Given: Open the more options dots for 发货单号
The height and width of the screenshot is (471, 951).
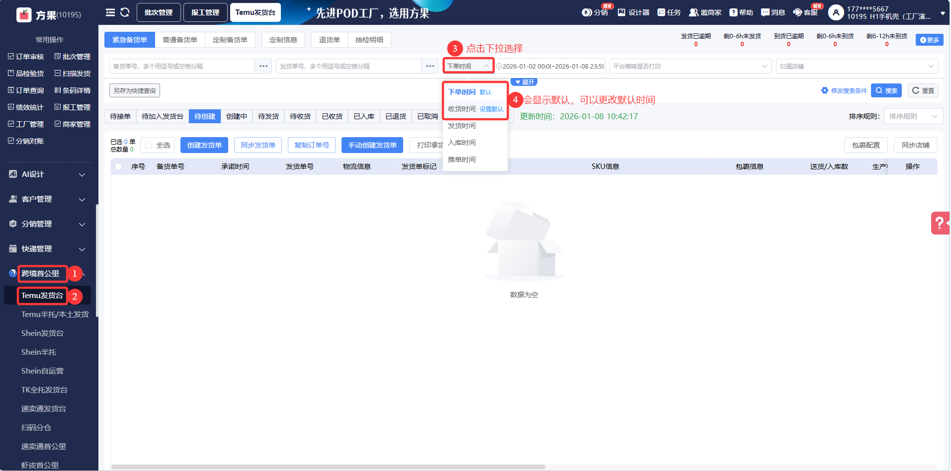Looking at the screenshot, I should [x=430, y=66].
